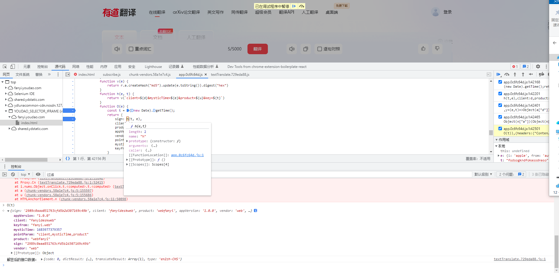
Task: Expand [[Scopes]] in the function popup
Action: [x=127, y=165]
